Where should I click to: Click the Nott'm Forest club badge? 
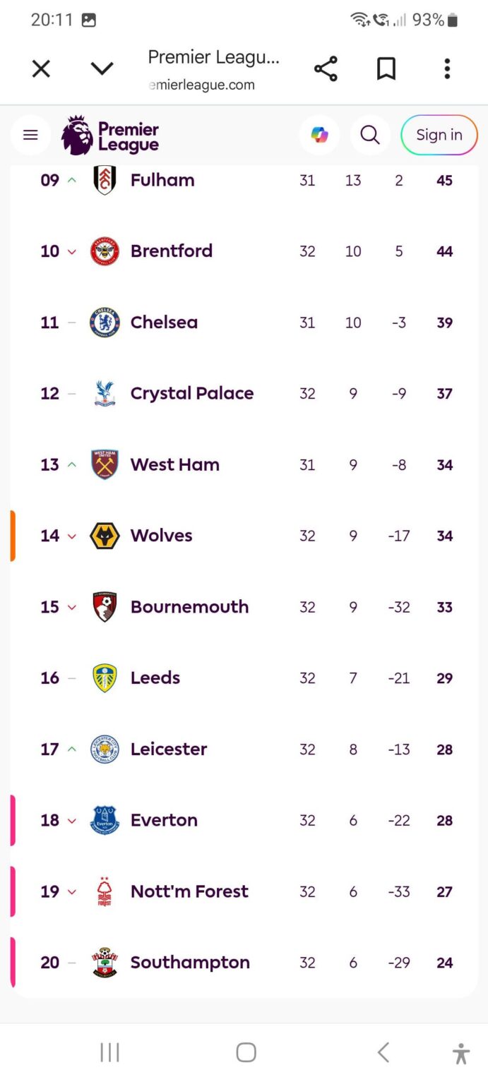pos(105,891)
